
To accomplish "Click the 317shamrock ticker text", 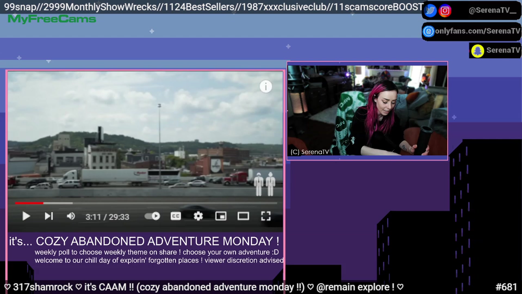I will [x=43, y=287].
